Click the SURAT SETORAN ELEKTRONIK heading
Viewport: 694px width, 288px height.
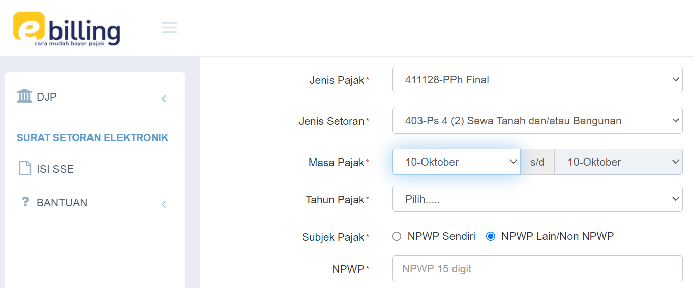(93, 138)
